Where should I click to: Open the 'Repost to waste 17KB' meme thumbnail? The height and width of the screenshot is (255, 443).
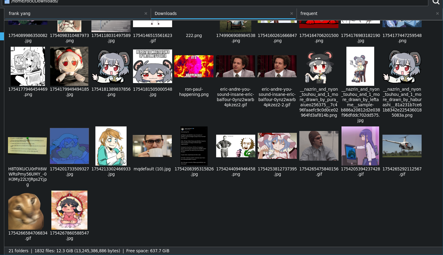(x=153, y=66)
